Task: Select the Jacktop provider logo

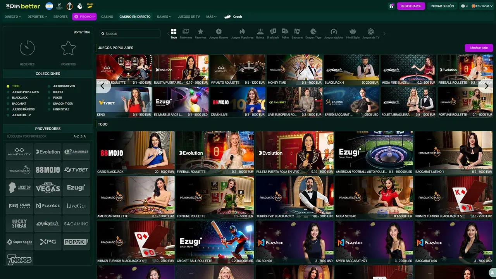Action: pos(19,188)
